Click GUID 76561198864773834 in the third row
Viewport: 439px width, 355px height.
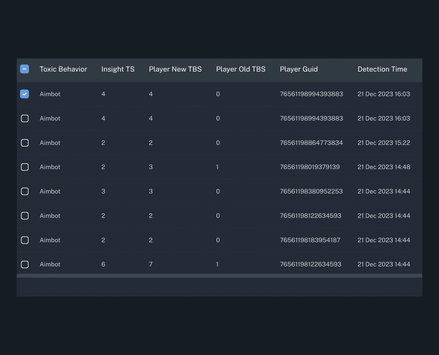click(x=311, y=143)
